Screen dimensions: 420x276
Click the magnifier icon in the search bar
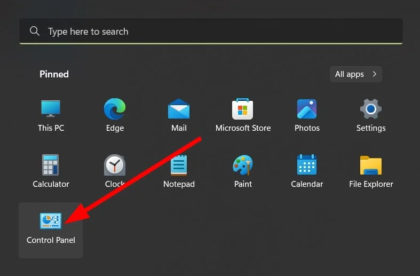35,31
